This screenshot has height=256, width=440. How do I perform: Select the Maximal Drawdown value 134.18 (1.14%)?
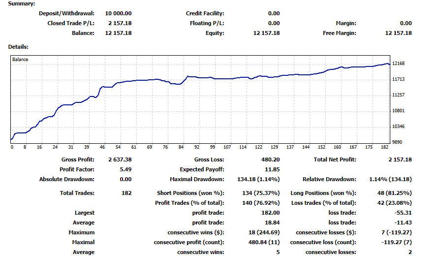click(x=258, y=179)
